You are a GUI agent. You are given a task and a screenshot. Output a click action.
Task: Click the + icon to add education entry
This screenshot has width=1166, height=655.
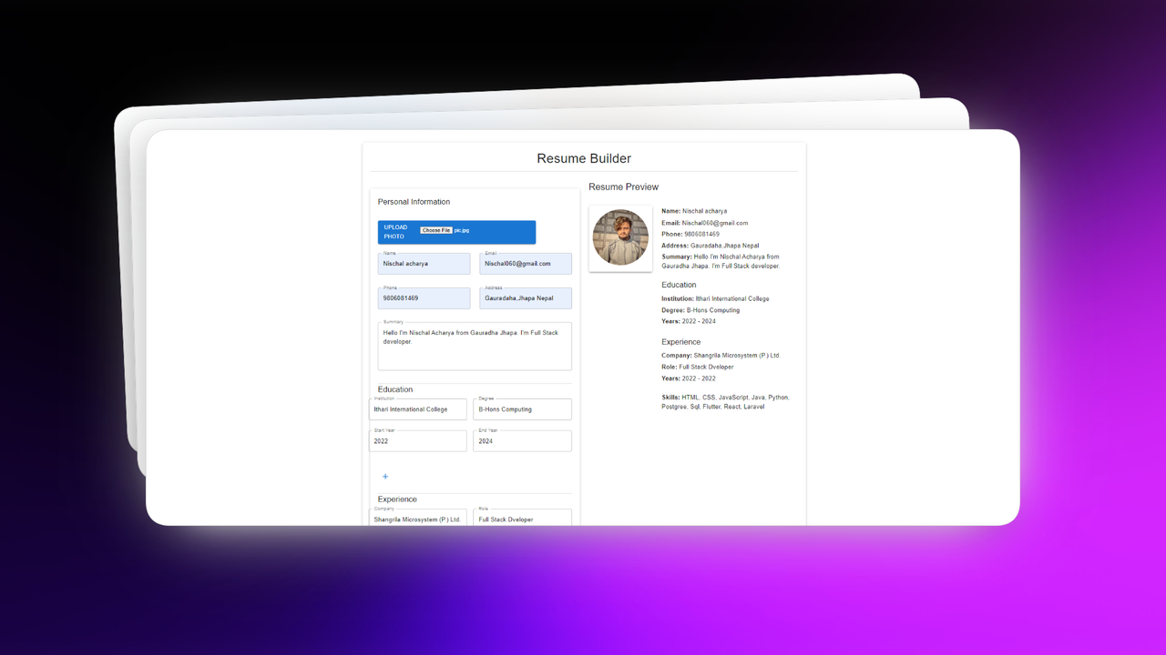point(385,476)
